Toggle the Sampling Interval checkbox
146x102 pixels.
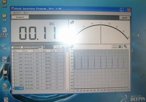pos(22,47)
